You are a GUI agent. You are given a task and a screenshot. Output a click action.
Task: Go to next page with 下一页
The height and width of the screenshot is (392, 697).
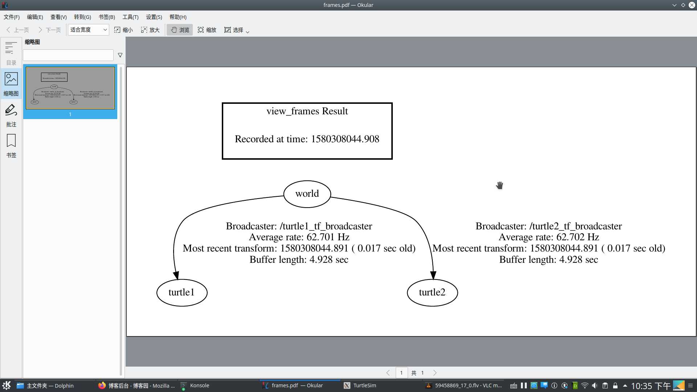[49, 30]
